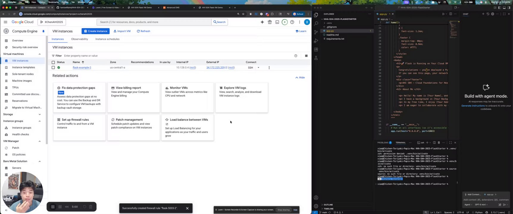The image size is (513, 214).
Task: Open the three-dot settings menu in Cloud header
Action: [x=300, y=22]
